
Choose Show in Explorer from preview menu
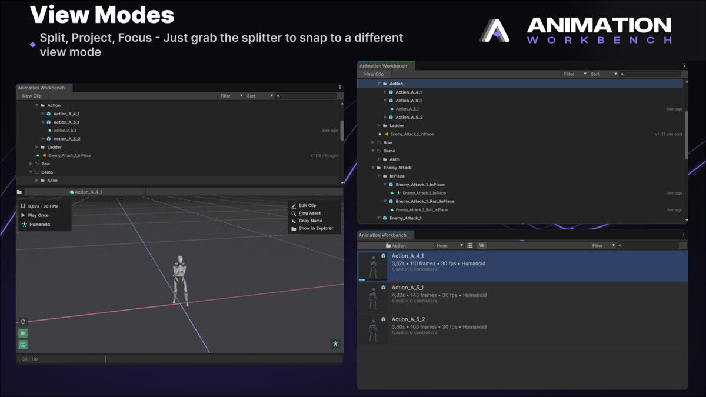[x=316, y=229]
